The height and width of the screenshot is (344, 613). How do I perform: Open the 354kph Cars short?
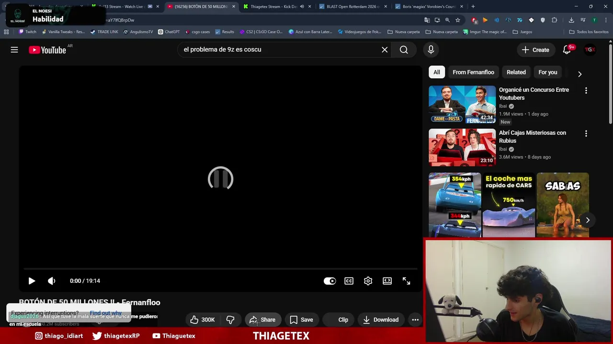click(x=454, y=204)
